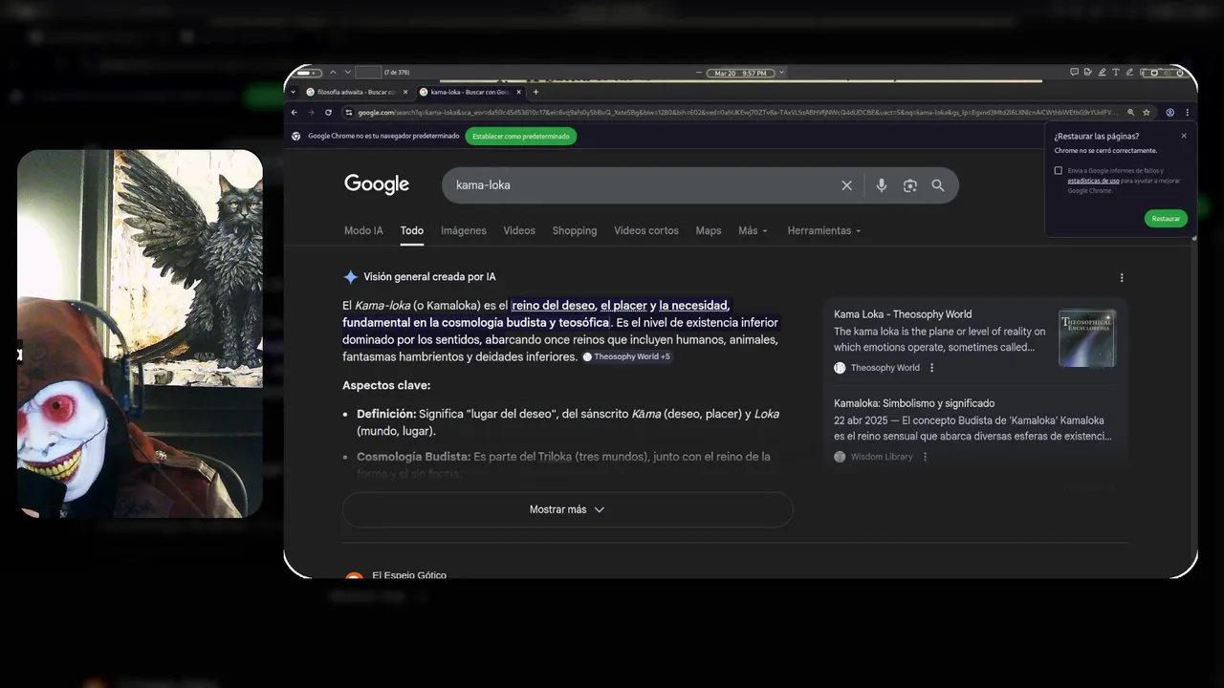Click the Theosophy World +5 sources chip

tap(627, 356)
